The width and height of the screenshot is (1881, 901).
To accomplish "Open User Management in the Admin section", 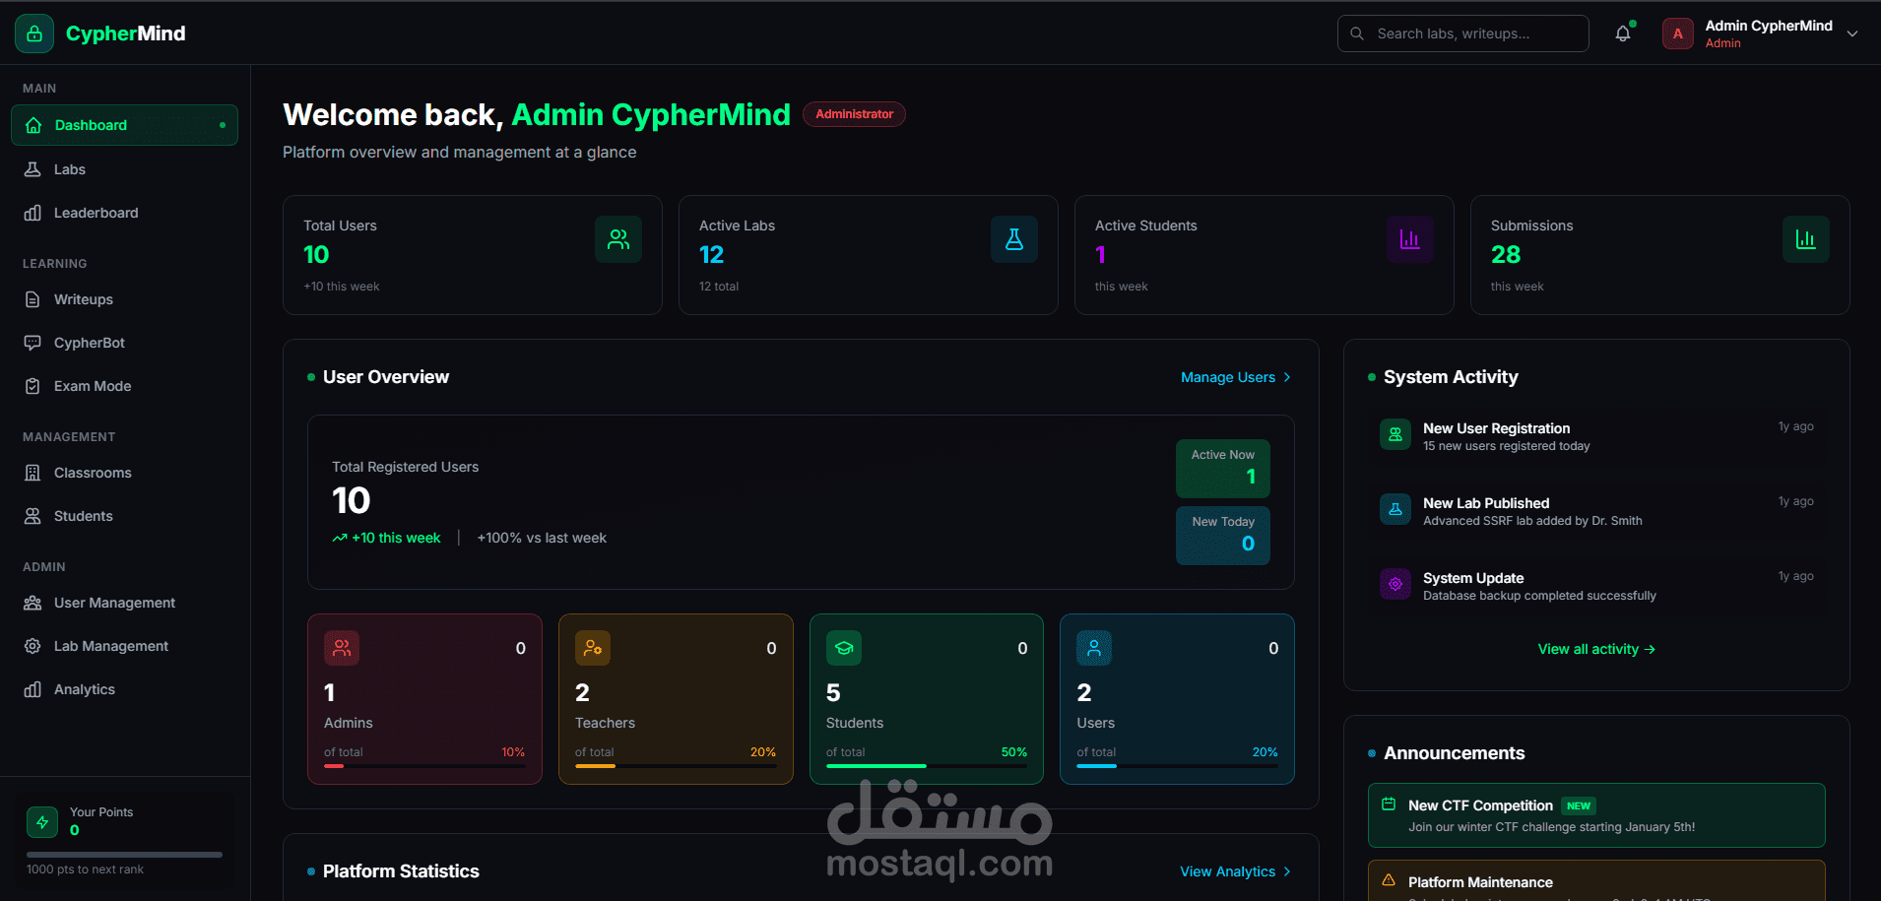I will tap(113, 603).
